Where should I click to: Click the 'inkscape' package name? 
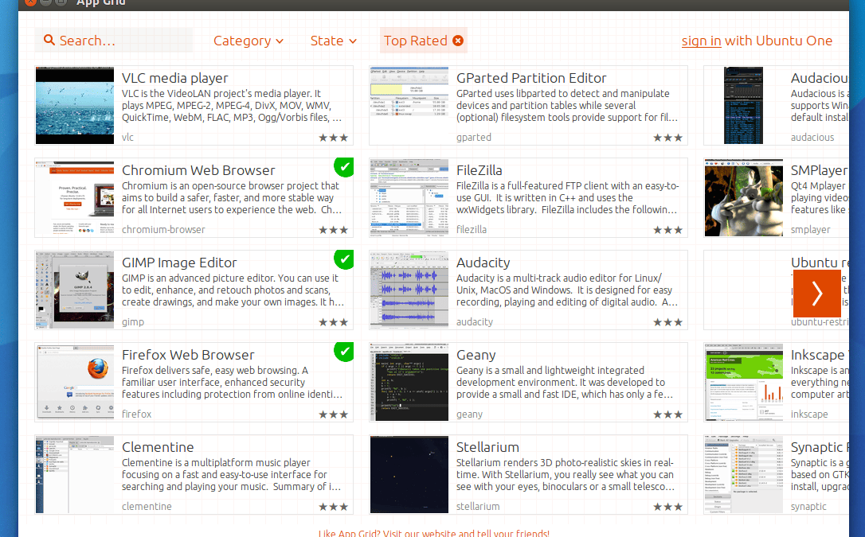pos(809,414)
